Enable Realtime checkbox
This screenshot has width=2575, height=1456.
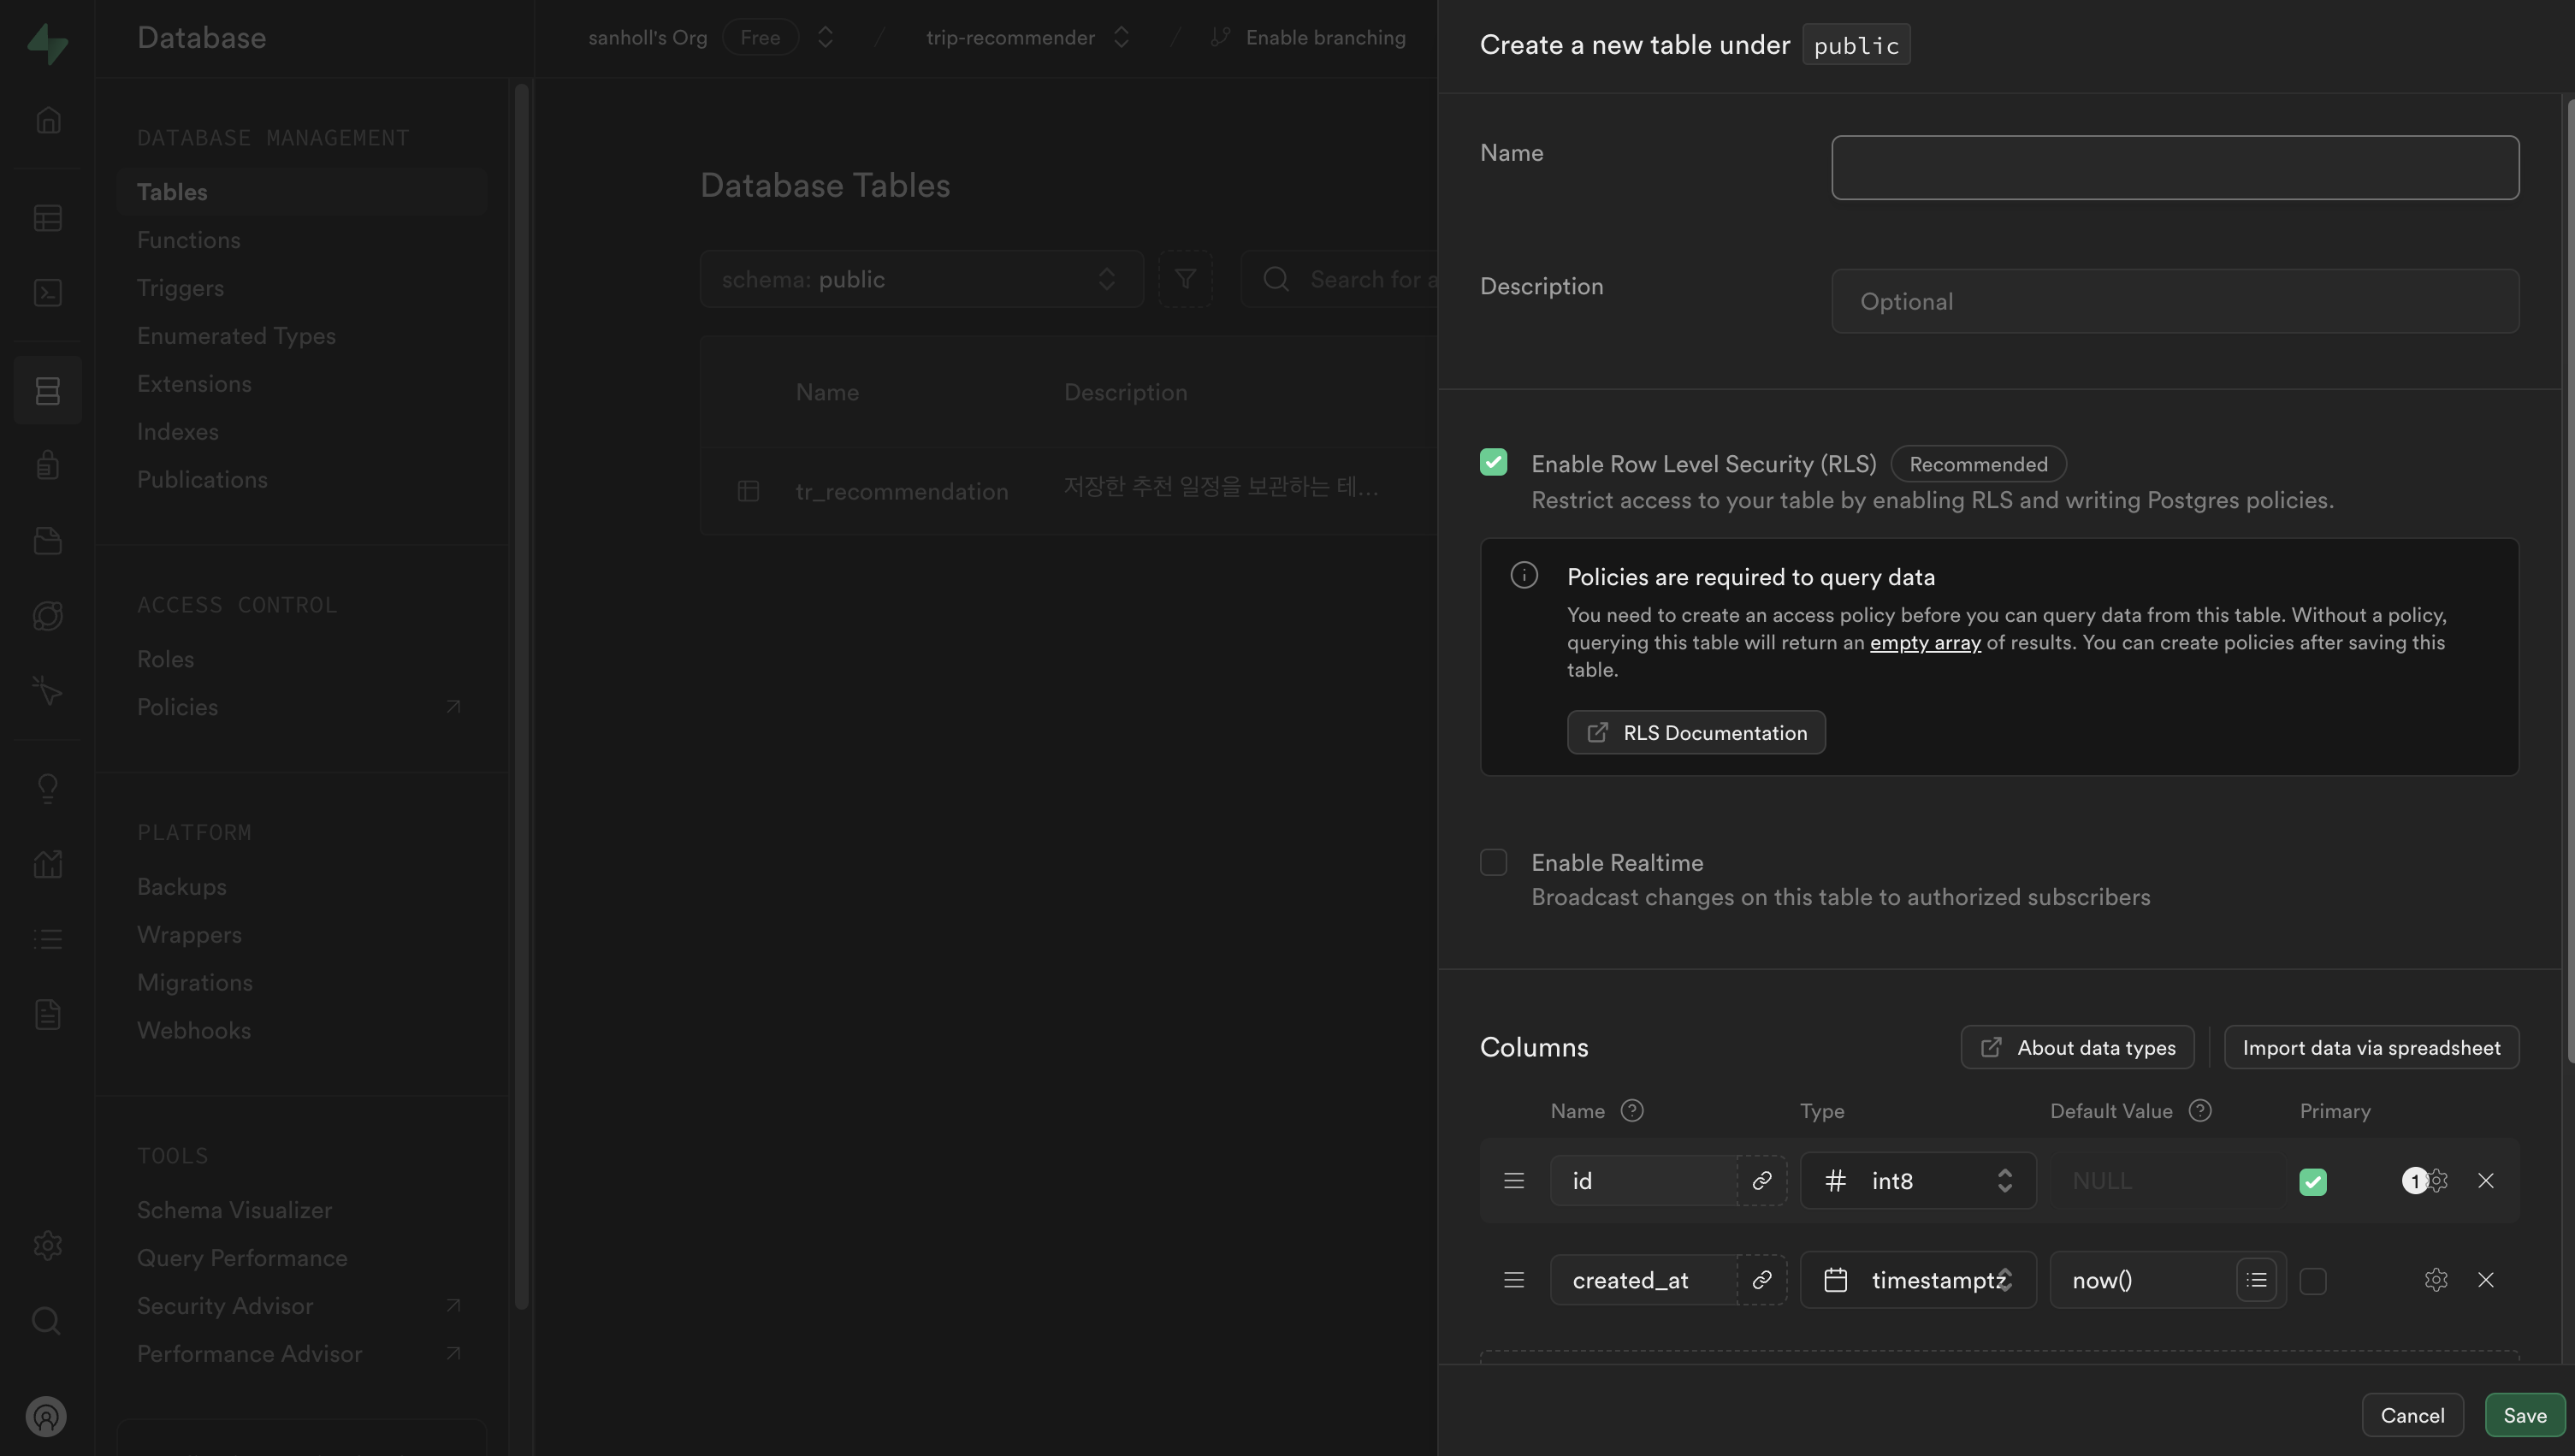click(1493, 862)
